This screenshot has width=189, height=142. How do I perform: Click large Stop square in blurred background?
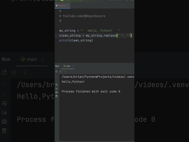coord(14,72)
